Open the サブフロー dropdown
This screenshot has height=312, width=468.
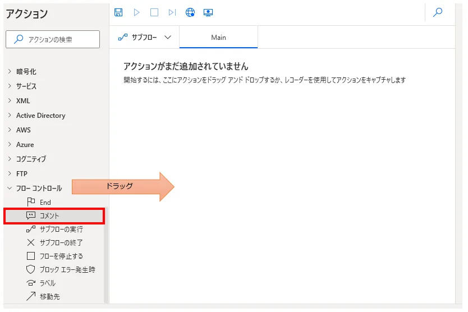(144, 38)
